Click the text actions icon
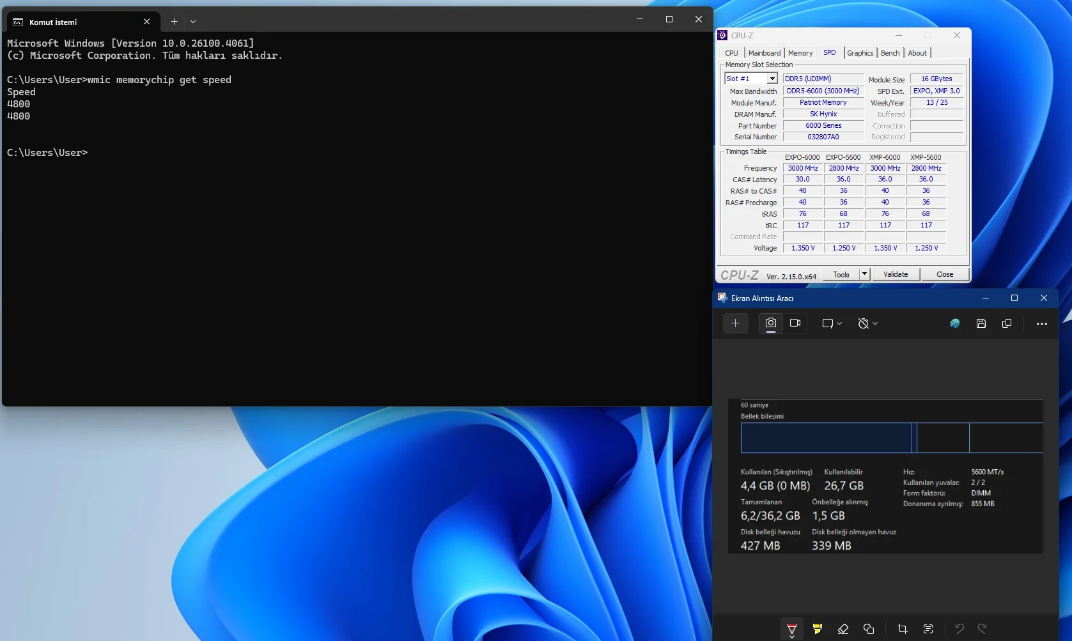Viewport: 1072px width, 641px height. [928, 628]
